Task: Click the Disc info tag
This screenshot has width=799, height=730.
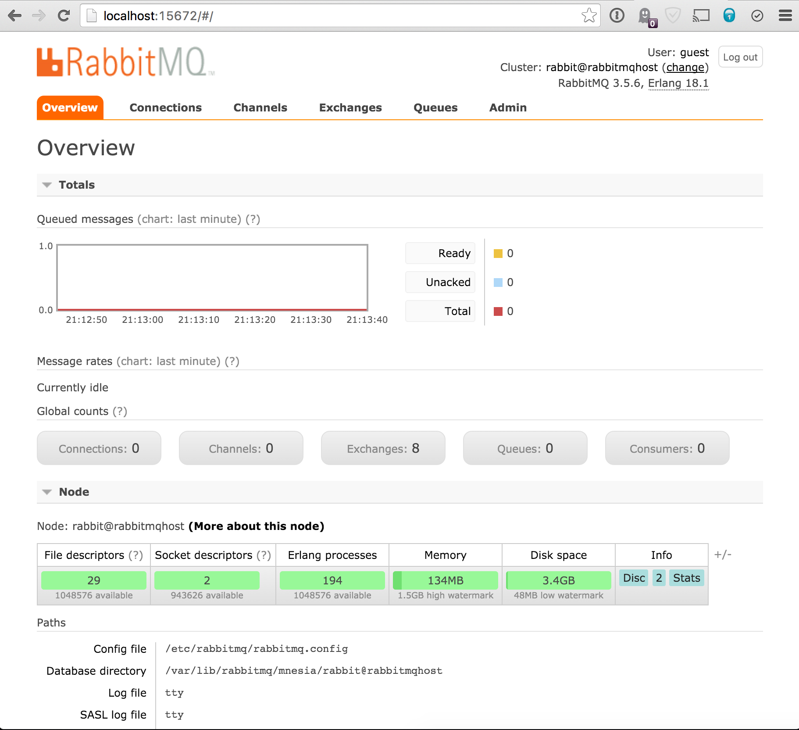Action: [634, 578]
